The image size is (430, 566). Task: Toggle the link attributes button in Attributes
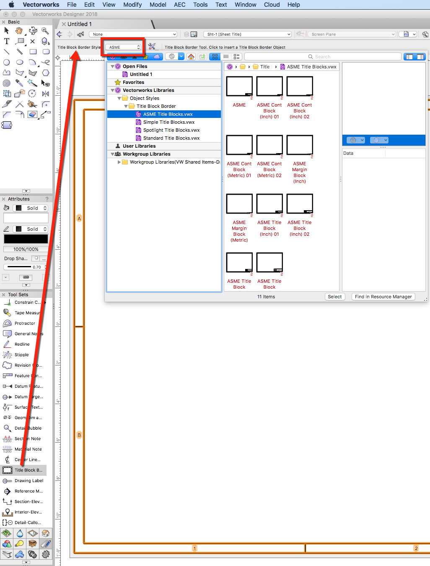(26, 277)
